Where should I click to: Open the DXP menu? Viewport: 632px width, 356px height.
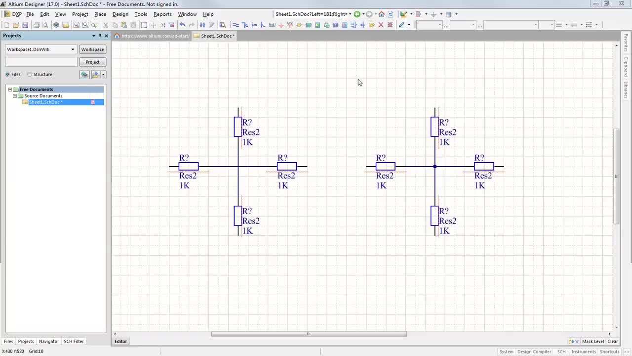click(x=13, y=14)
